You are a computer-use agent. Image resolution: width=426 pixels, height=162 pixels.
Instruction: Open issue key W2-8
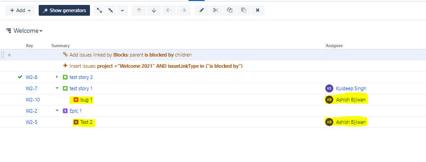click(31, 77)
